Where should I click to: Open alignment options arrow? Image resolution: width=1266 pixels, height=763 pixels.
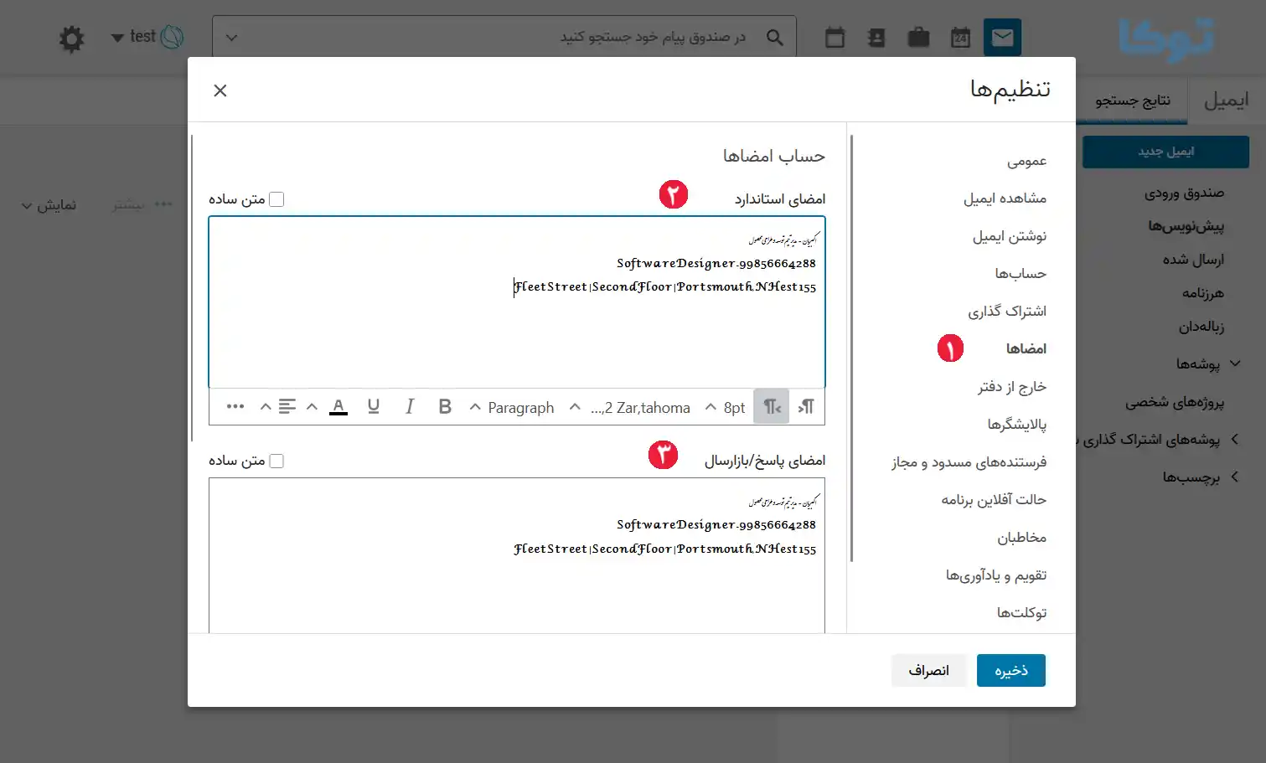click(x=266, y=407)
